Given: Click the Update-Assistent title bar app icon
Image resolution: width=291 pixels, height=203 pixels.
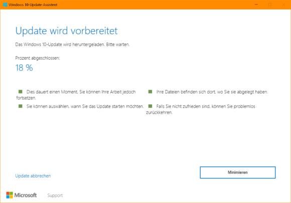Looking at the screenshot, I should [5, 5].
